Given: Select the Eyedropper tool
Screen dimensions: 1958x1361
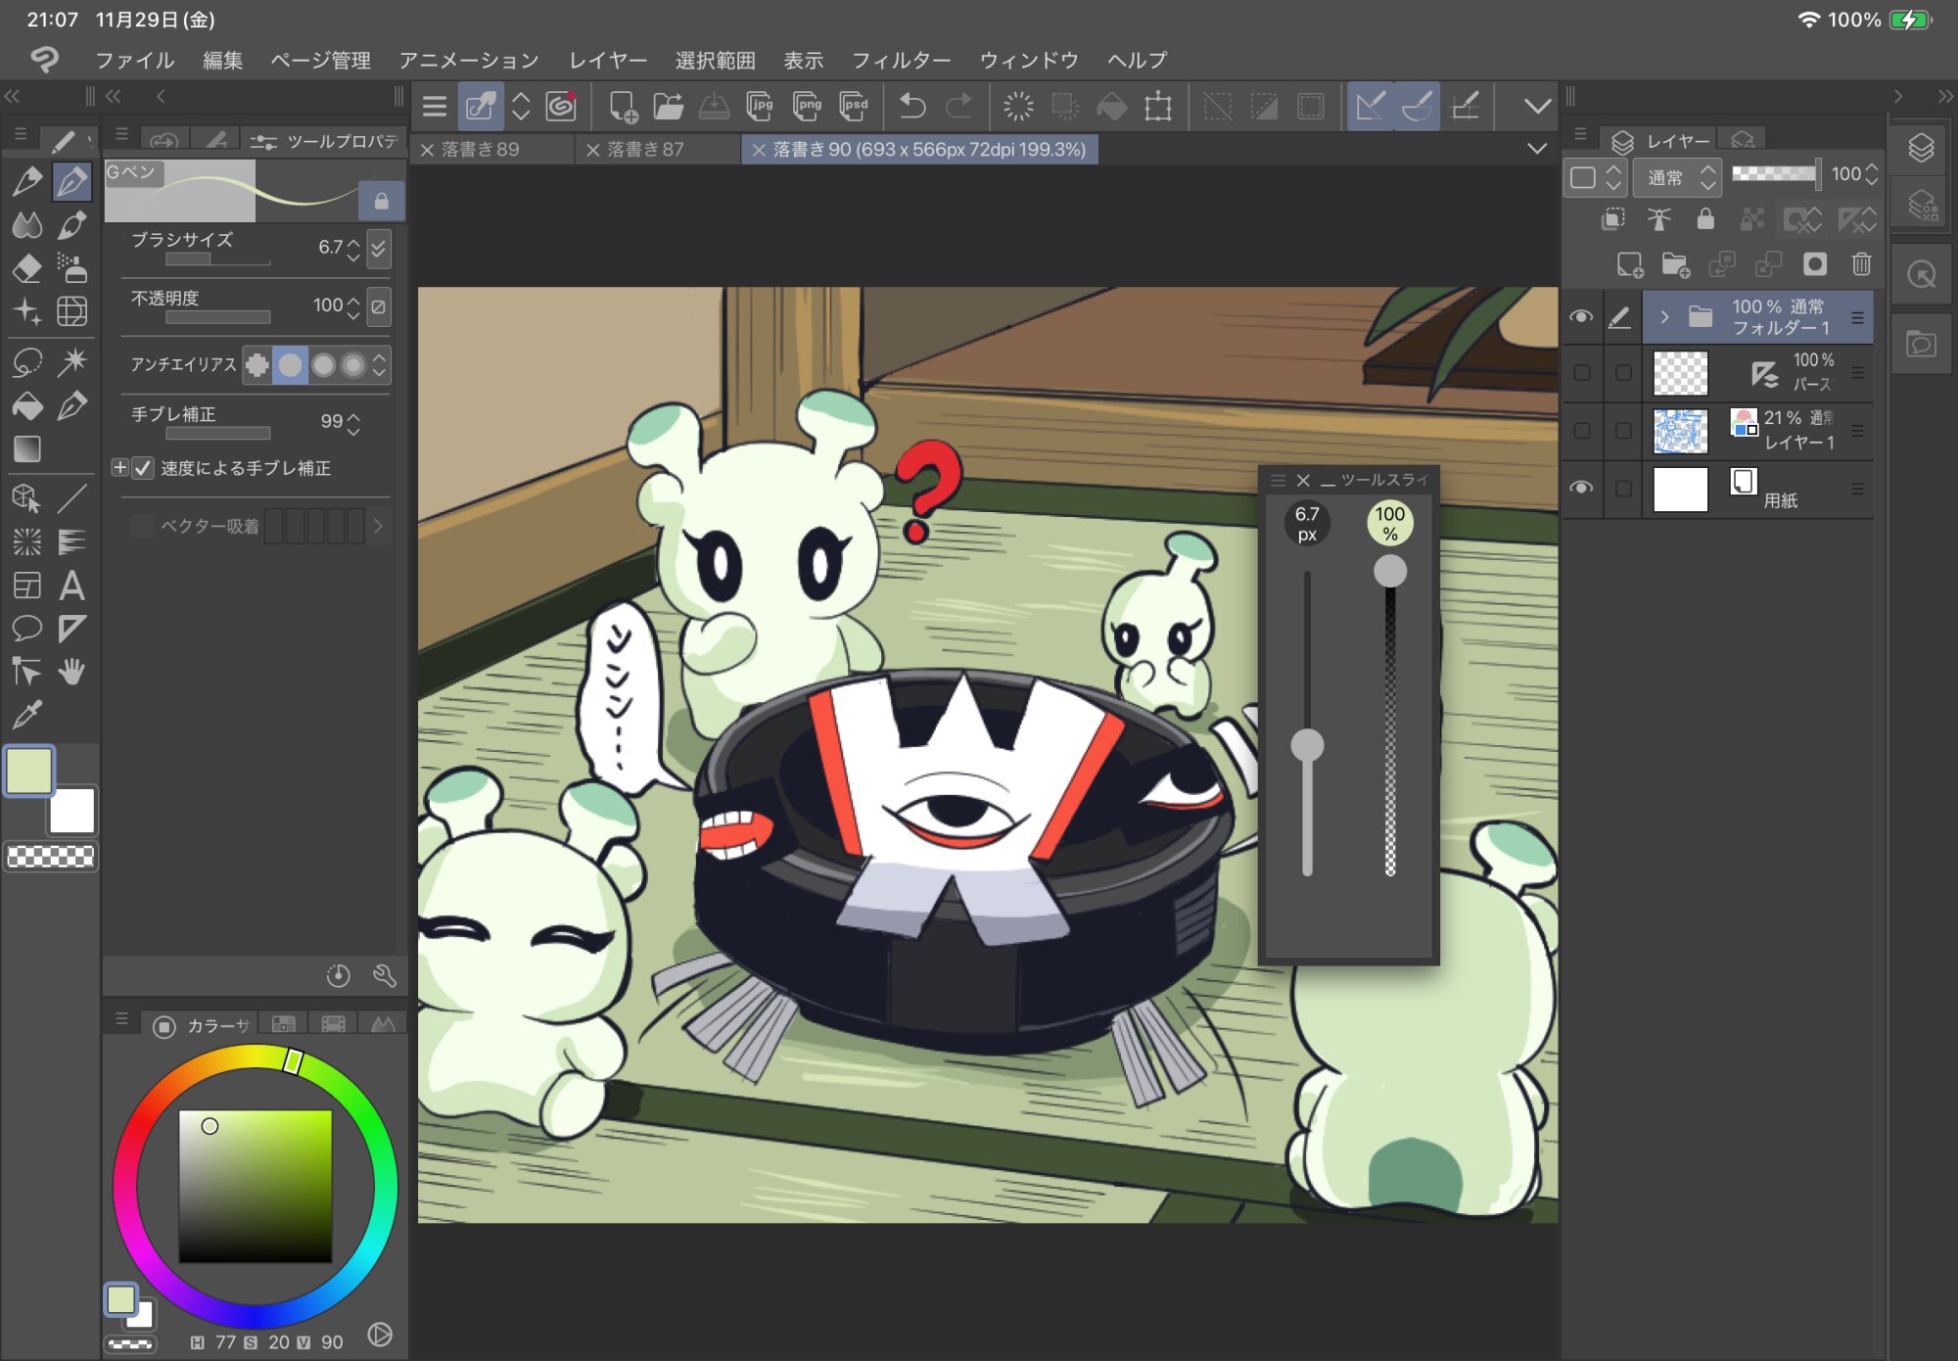Looking at the screenshot, I should [x=27, y=715].
